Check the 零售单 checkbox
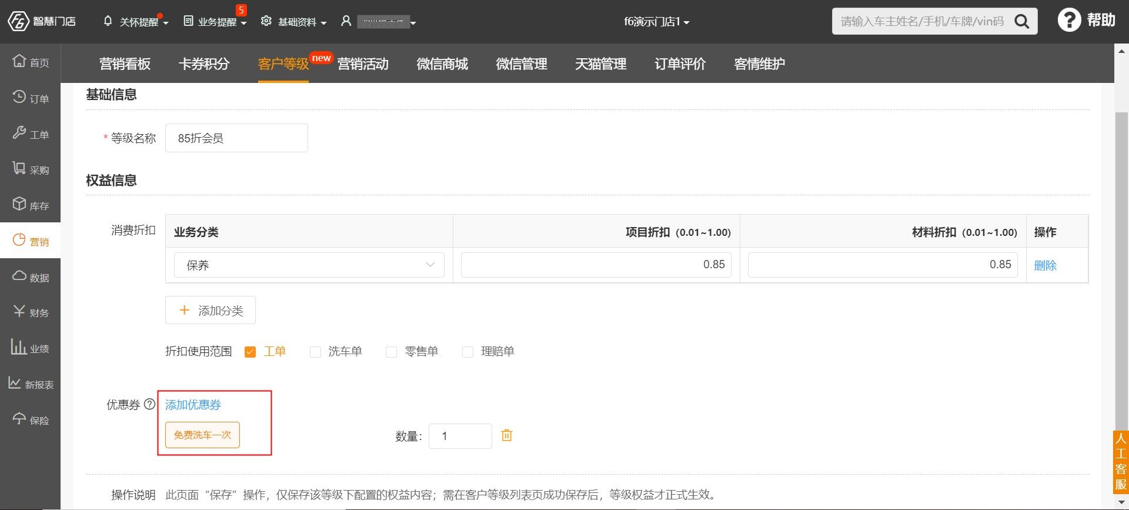Viewport: 1129px width, 510px height. (x=391, y=352)
